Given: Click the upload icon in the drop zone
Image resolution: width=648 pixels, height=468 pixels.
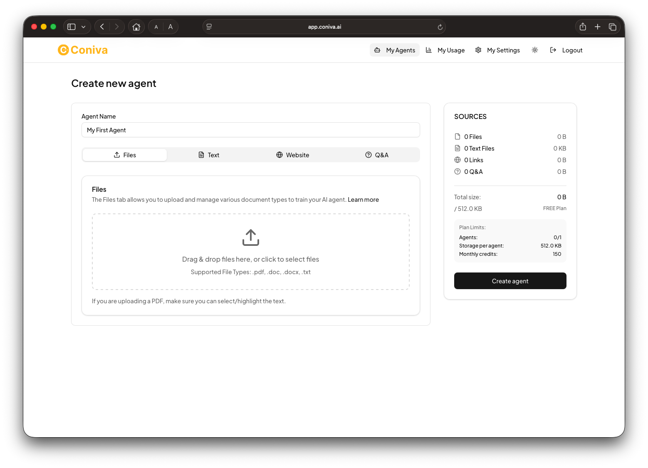Looking at the screenshot, I should coord(250,237).
